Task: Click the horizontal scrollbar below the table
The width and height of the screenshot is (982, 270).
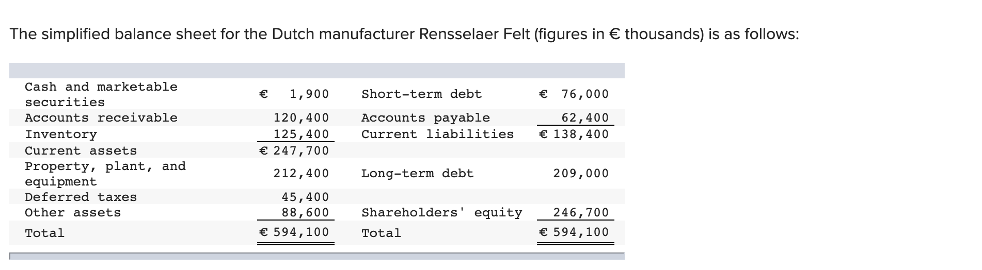Action: pos(317,256)
